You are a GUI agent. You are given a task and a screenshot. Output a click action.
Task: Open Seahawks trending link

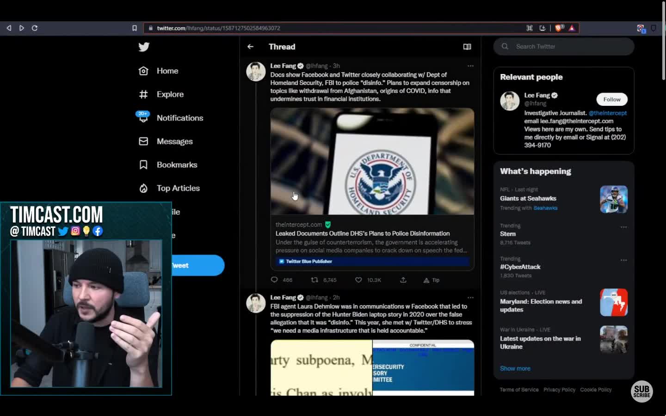[545, 208]
